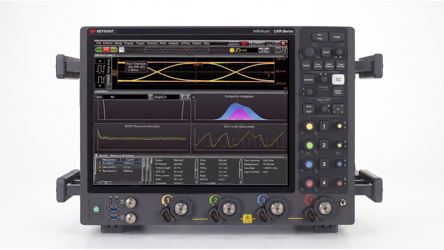Push the green power button

point(96,209)
